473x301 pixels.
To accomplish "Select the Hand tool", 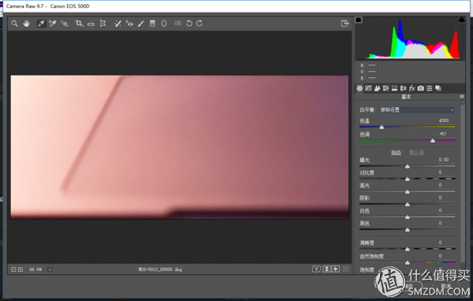I will pos(26,23).
